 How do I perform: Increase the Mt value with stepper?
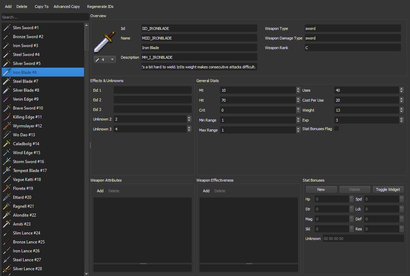click(x=298, y=89)
